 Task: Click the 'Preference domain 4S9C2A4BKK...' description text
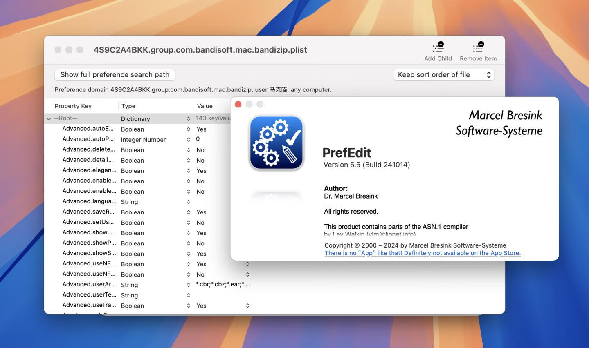click(193, 89)
